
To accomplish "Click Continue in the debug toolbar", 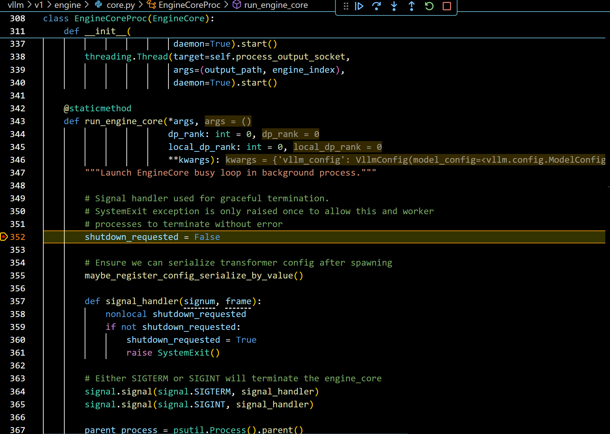I will pyautogui.click(x=359, y=6).
